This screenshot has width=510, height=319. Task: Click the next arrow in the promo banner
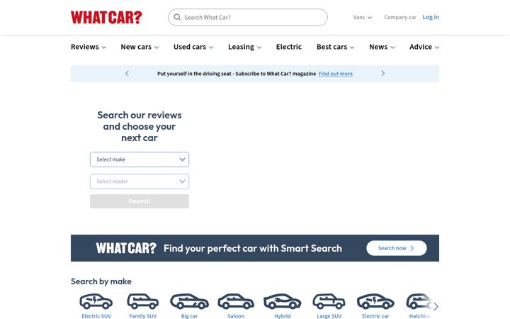click(382, 74)
